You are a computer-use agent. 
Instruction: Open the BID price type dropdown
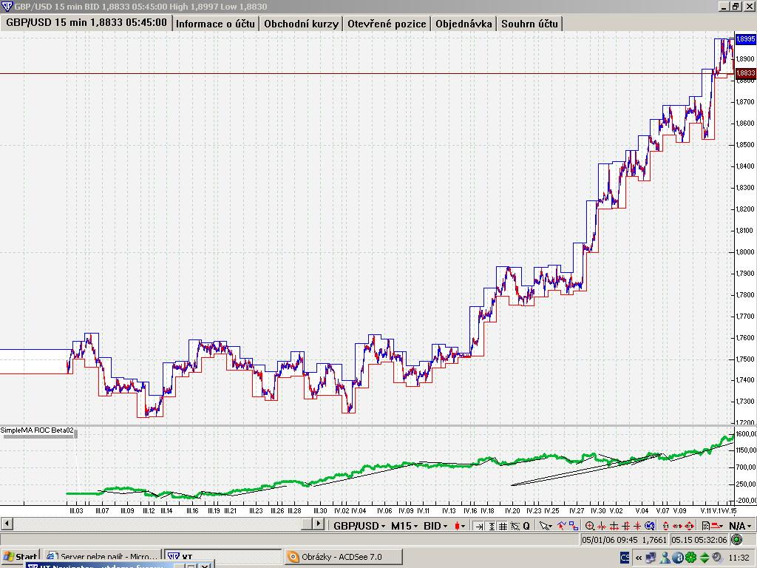pyautogui.click(x=435, y=526)
